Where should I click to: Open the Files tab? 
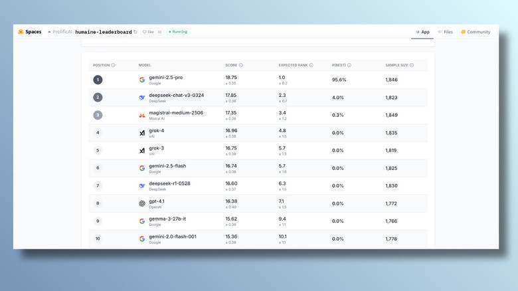[x=445, y=32]
